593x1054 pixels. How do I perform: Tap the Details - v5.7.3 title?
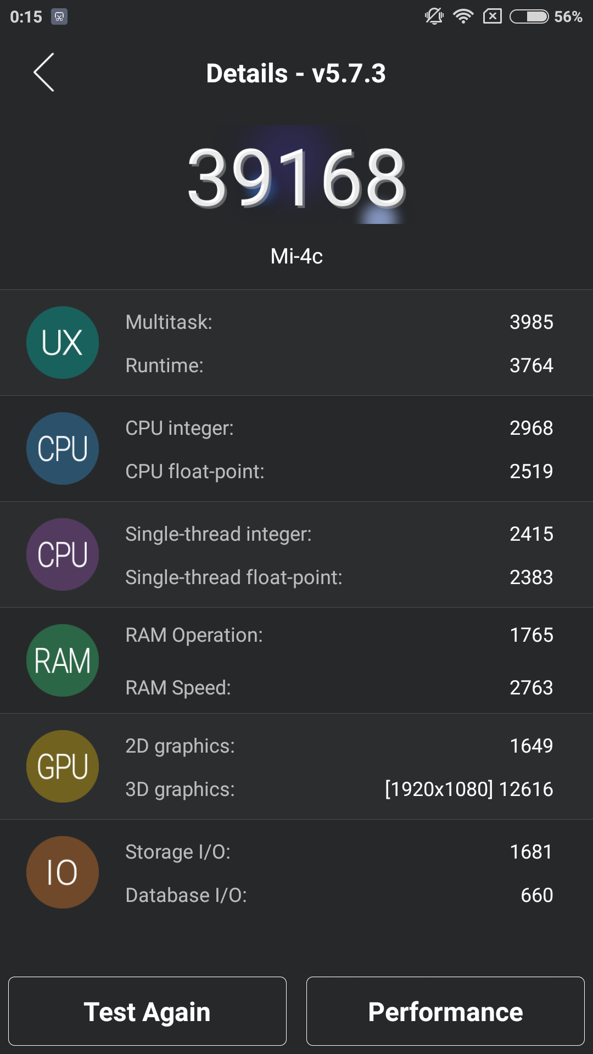pyautogui.click(x=296, y=74)
